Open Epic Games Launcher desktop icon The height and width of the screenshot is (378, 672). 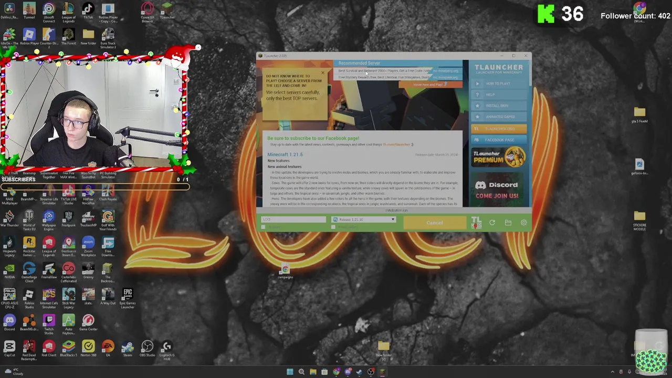click(128, 298)
